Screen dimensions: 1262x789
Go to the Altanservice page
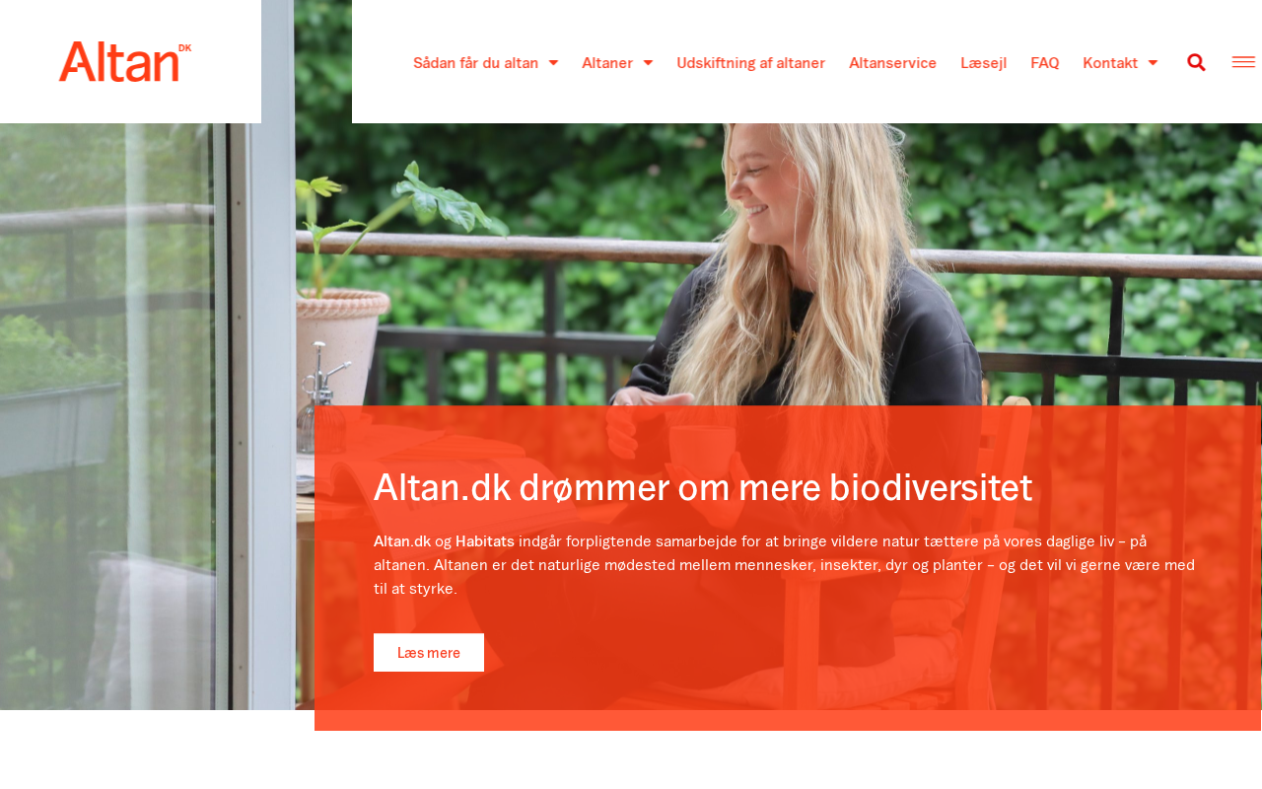pos(892,62)
